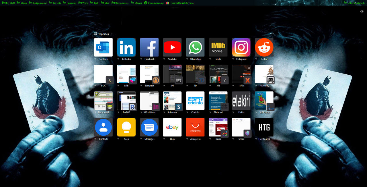Open the YTS tile
The height and width of the screenshot is (187, 367).
(218, 74)
